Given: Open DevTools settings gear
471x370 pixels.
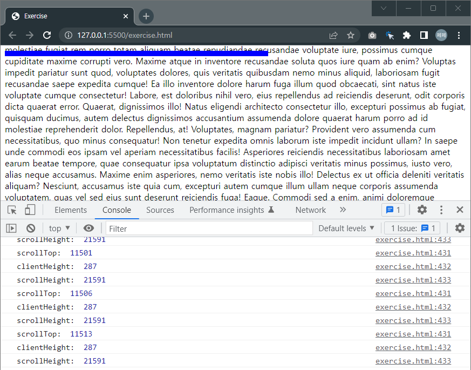Looking at the screenshot, I should 422,210.
